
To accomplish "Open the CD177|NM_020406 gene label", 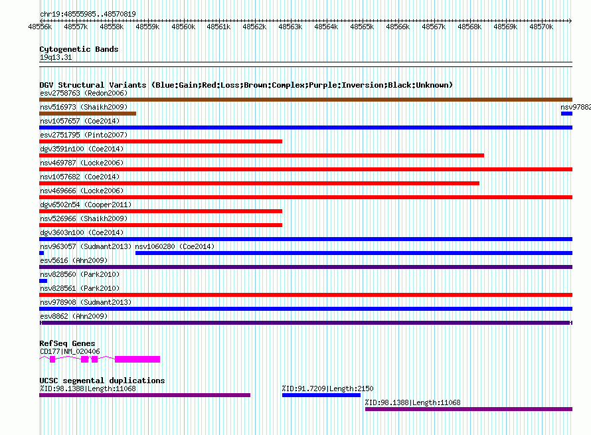I will coord(70,351).
